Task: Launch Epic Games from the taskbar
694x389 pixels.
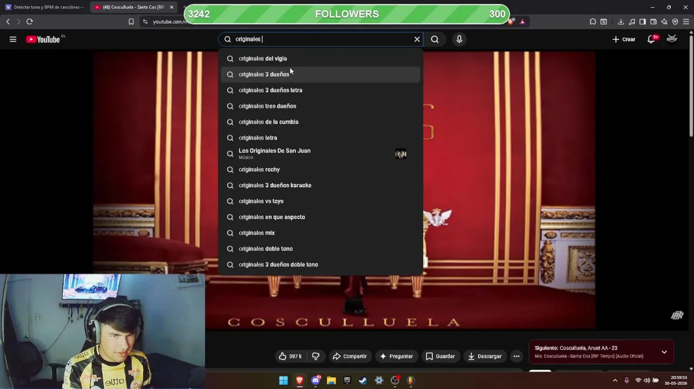Action: tap(347, 380)
